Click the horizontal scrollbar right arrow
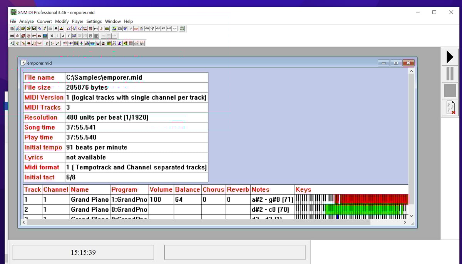 click(x=405, y=222)
